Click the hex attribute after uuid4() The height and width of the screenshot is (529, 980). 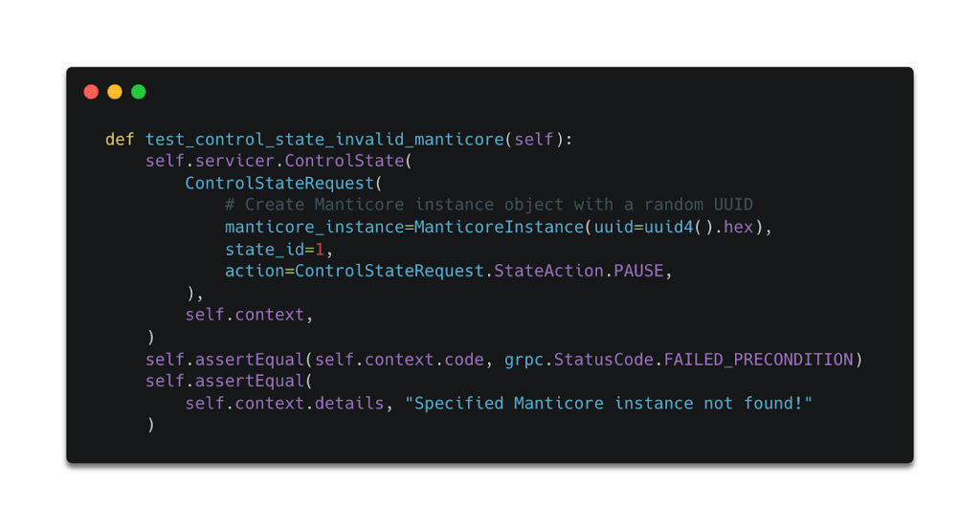tap(739, 228)
